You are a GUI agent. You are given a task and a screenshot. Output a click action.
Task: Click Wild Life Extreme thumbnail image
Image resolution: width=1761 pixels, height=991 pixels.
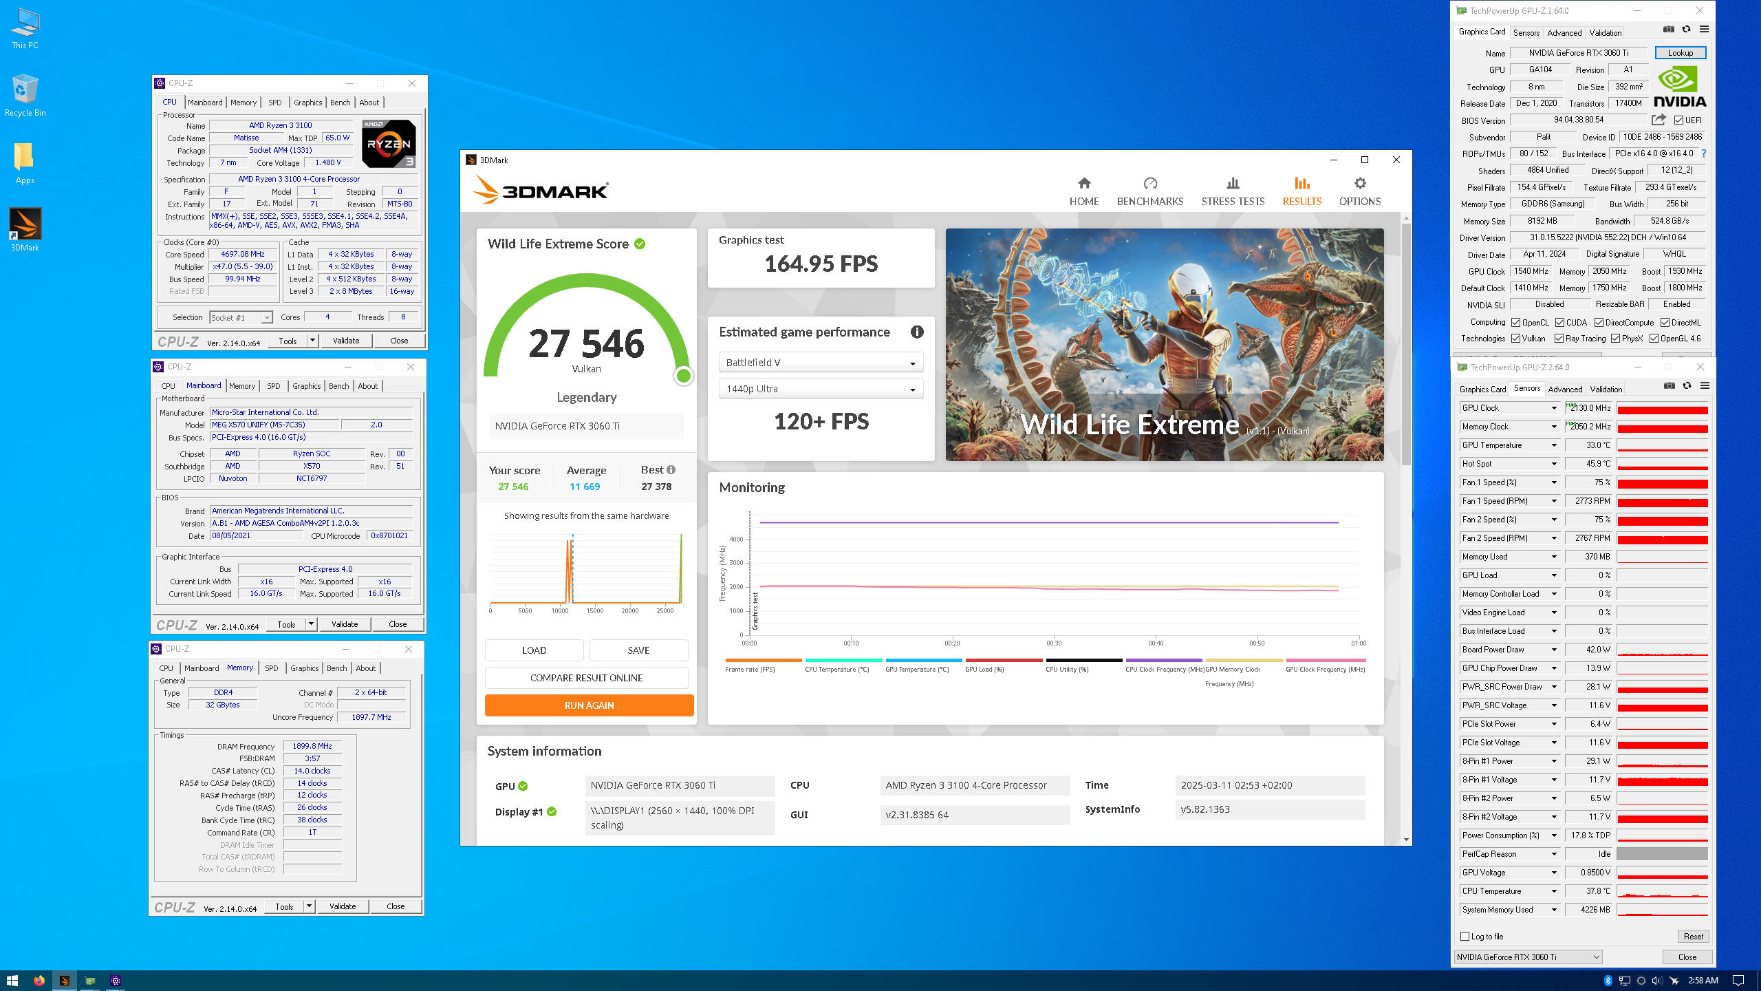(x=1164, y=344)
